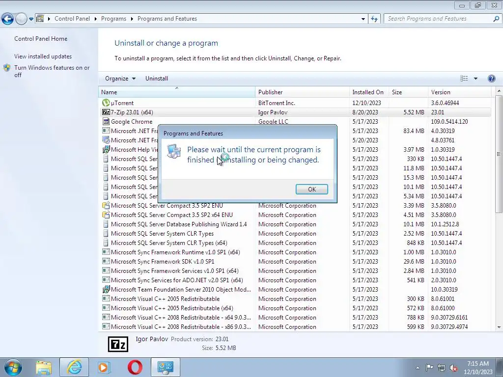Image resolution: width=503 pixels, height=377 pixels.
Task: Click the Microsoft SQL Server Compact 3.5 SP2 ENU icon
Action: click(x=106, y=206)
